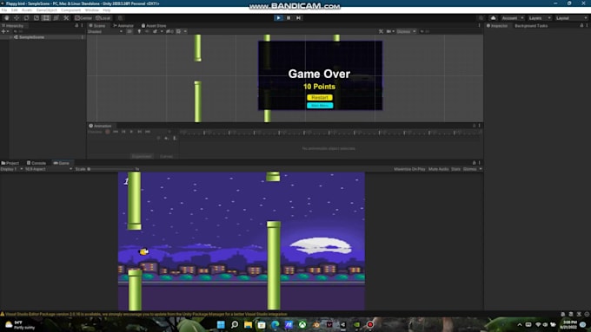591x332 pixels.
Task: Switch to the Console tab
Action: click(x=37, y=163)
